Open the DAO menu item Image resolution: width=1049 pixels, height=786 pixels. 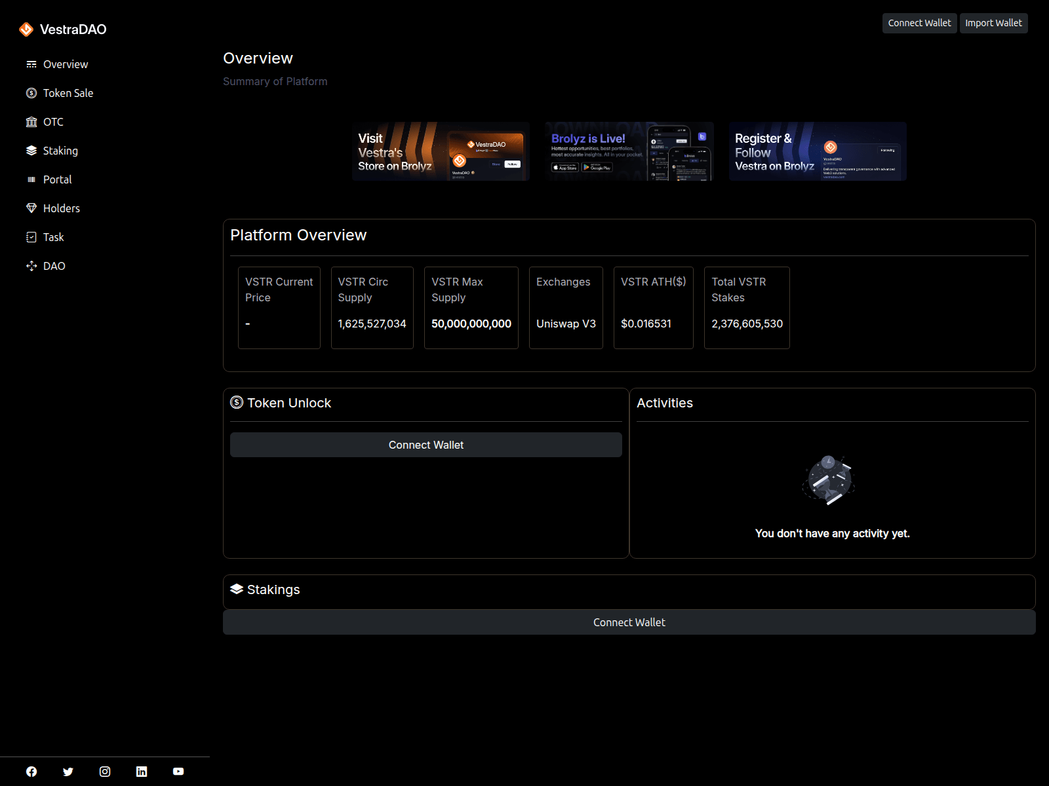pyautogui.click(x=54, y=266)
